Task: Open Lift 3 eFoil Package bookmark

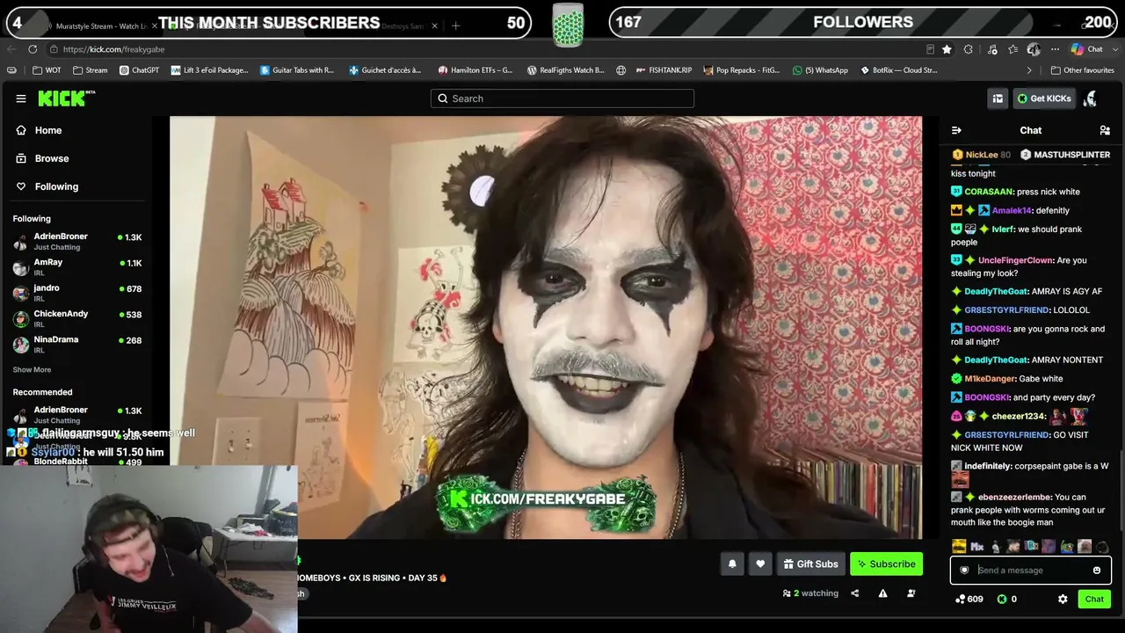Action: [209, 70]
